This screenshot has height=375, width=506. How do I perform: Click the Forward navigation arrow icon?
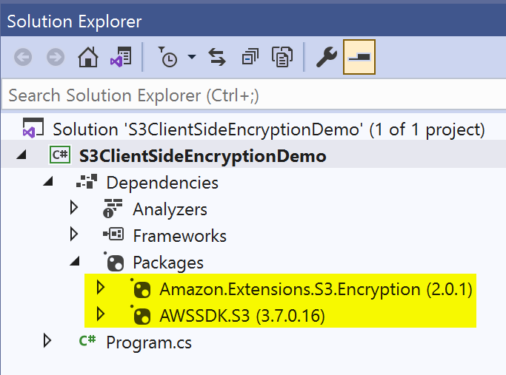tap(56, 57)
